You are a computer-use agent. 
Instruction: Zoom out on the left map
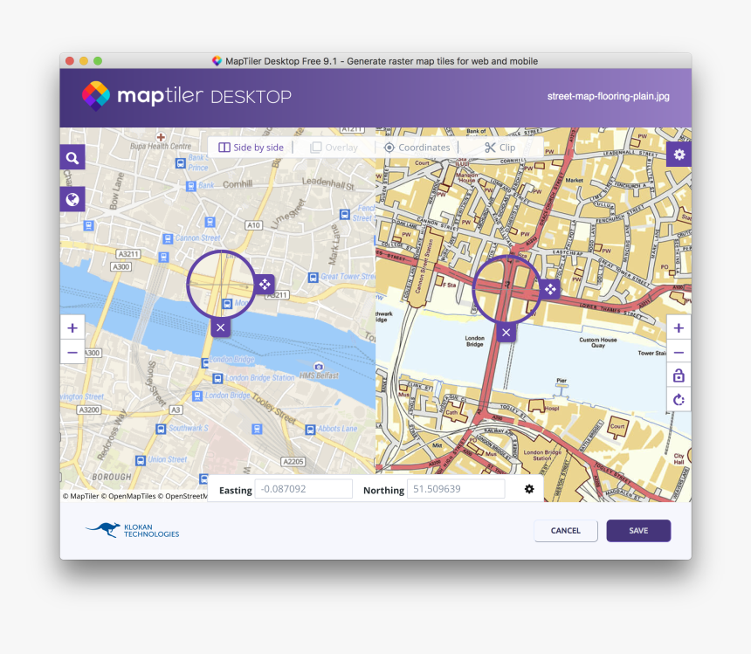pos(72,353)
